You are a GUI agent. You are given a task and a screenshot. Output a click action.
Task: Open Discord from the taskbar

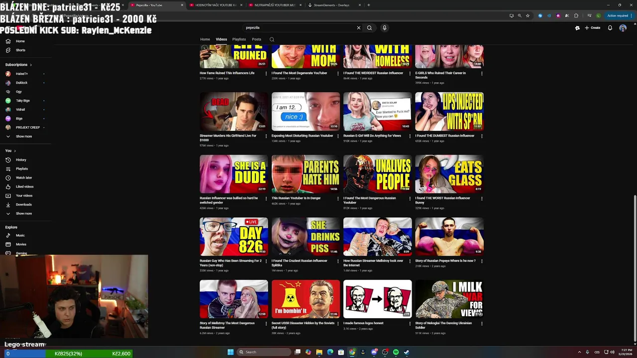pos(374,352)
